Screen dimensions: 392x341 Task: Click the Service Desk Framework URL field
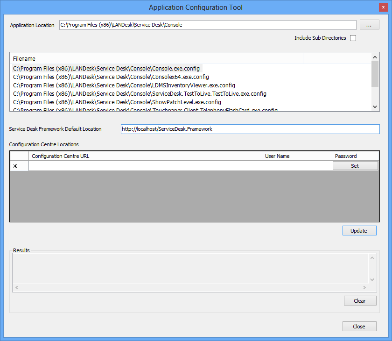coord(250,129)
